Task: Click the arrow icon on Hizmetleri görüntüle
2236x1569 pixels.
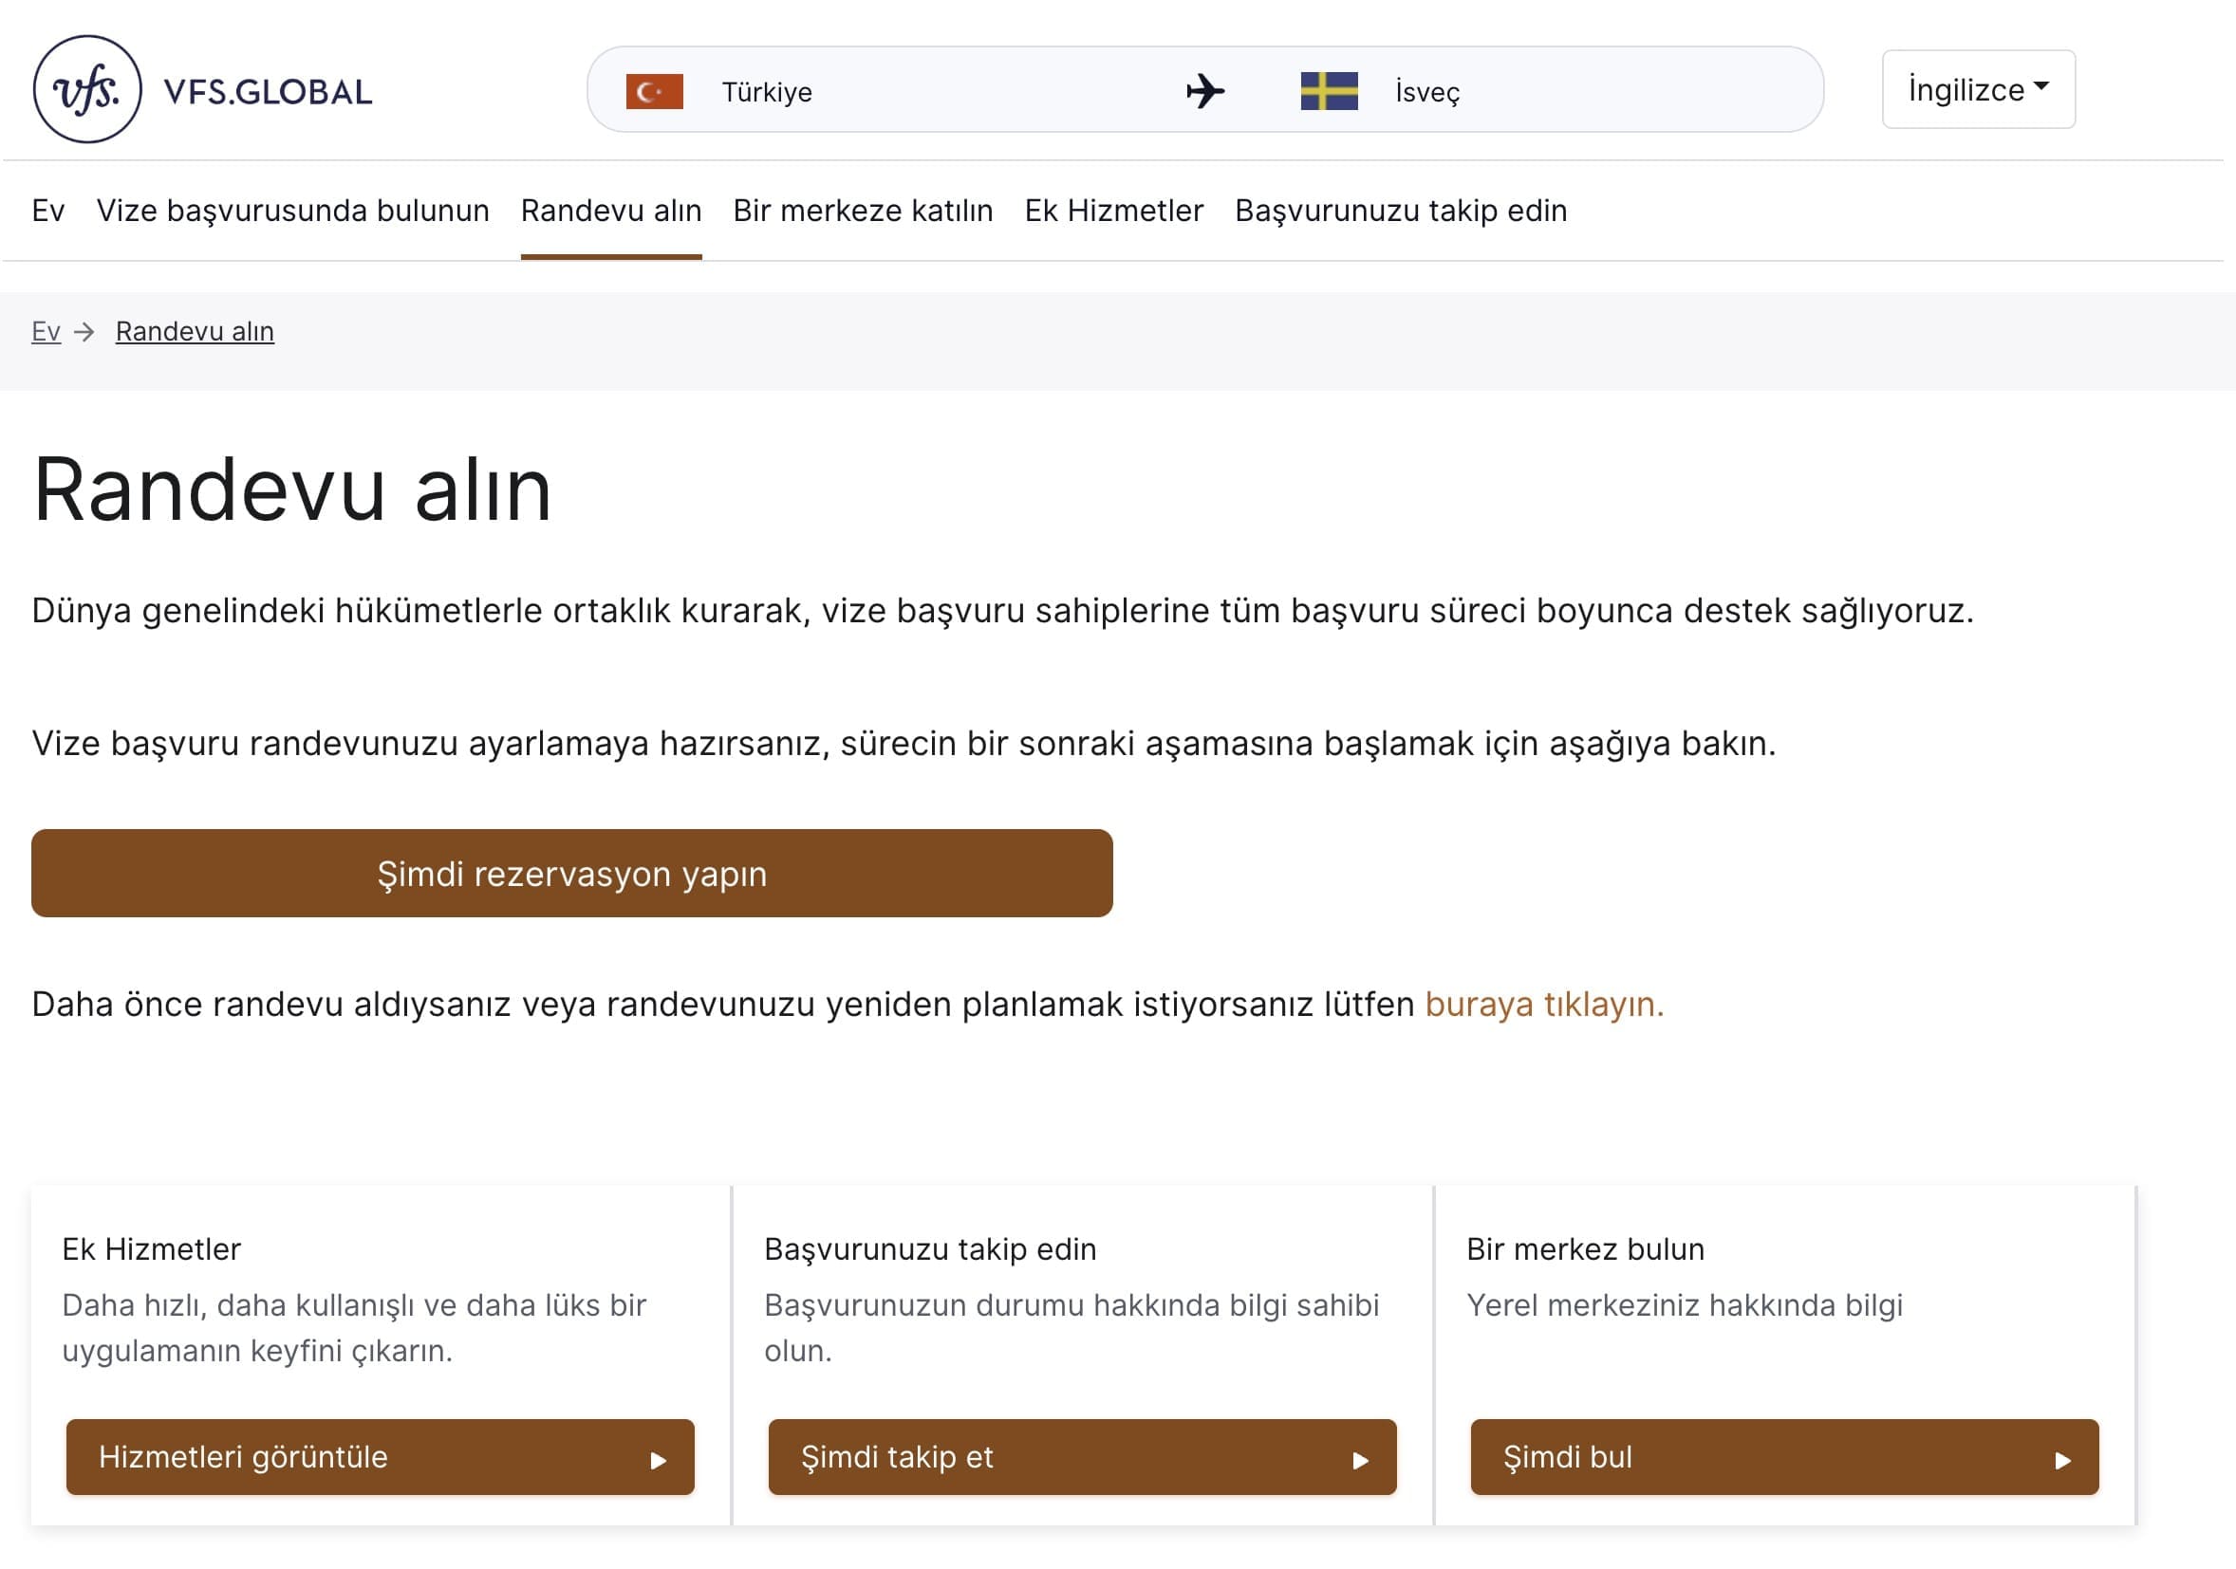Action: click(x=659, y=1459)
